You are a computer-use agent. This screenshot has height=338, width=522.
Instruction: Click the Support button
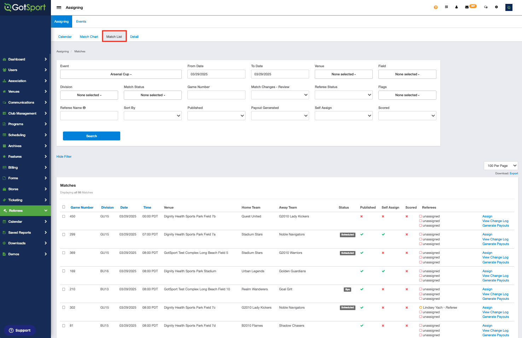click(20, 331)
